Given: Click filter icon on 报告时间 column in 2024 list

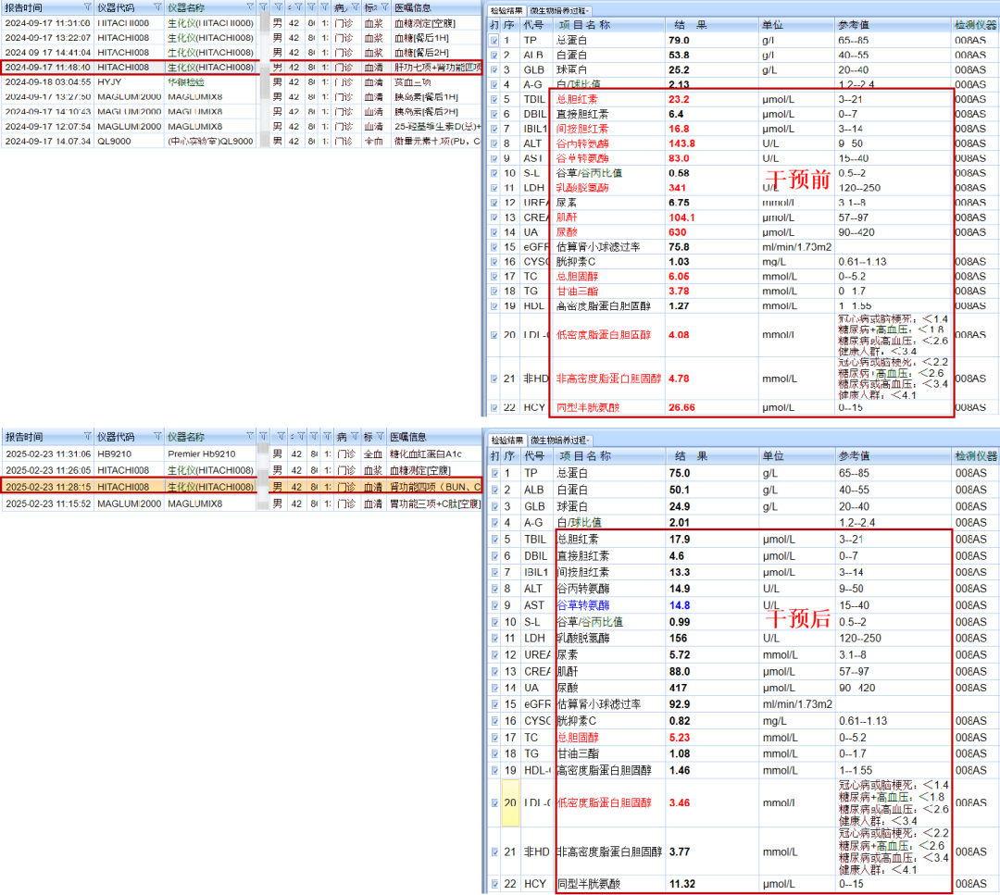Looking at the screenshot, I should (86, 7).
